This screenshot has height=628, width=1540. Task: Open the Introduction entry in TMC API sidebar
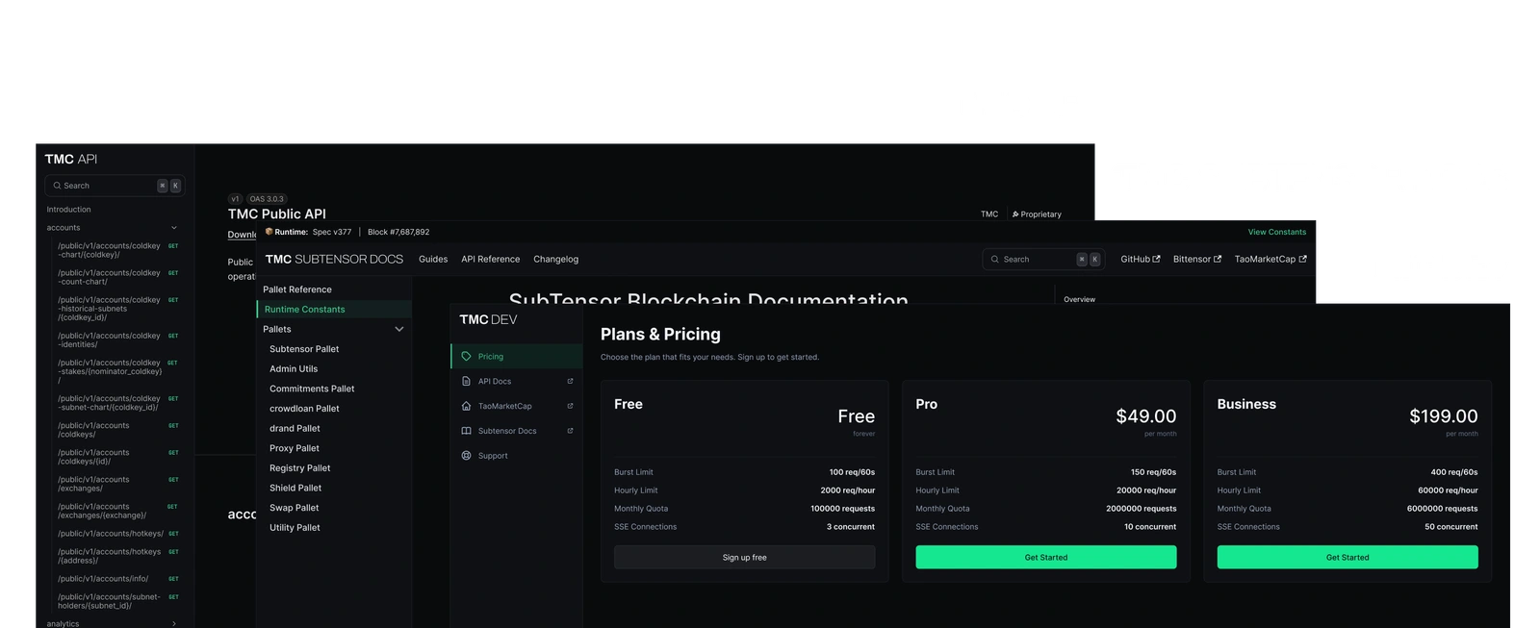click(68, 210)
